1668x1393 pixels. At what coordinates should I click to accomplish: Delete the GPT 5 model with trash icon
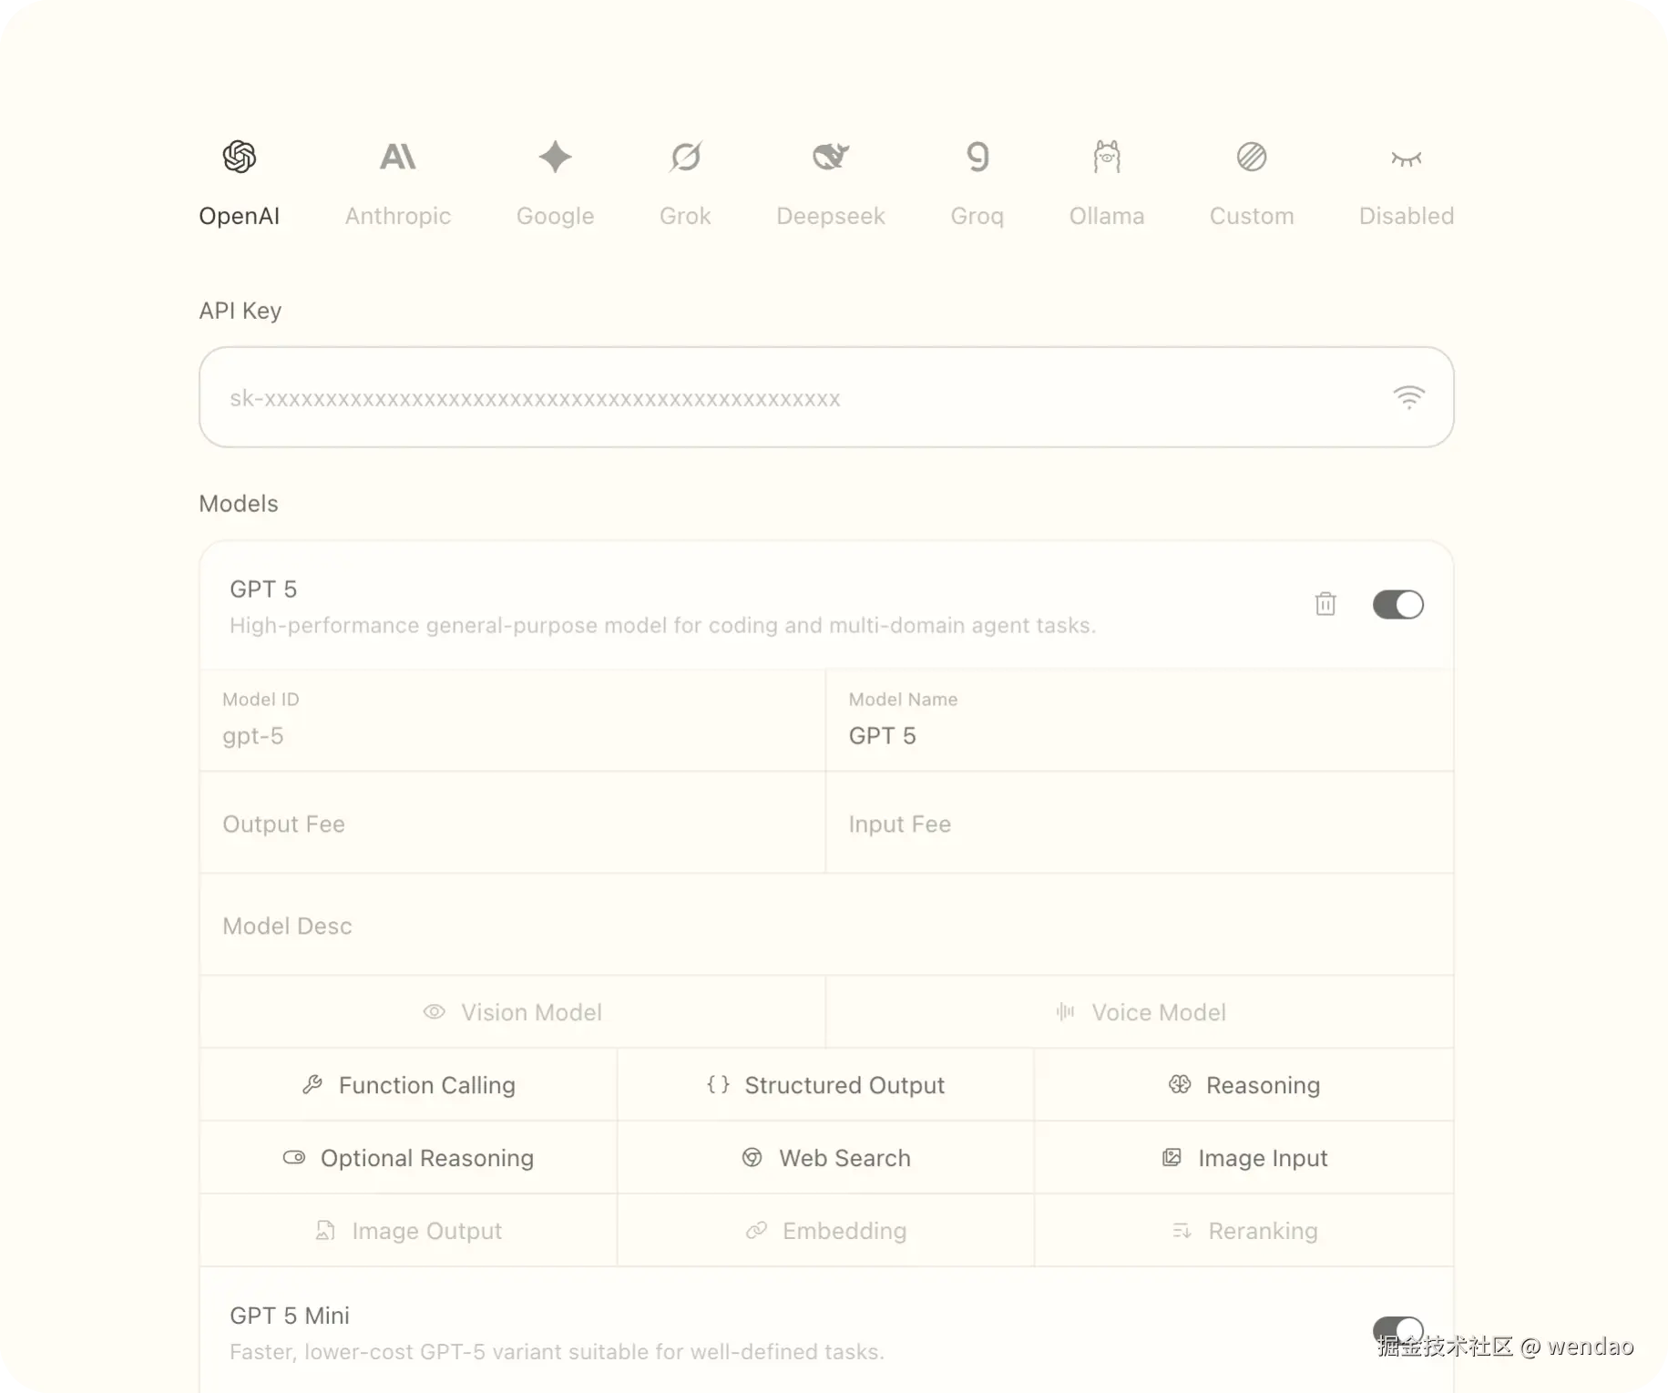tap(1325, 604)
